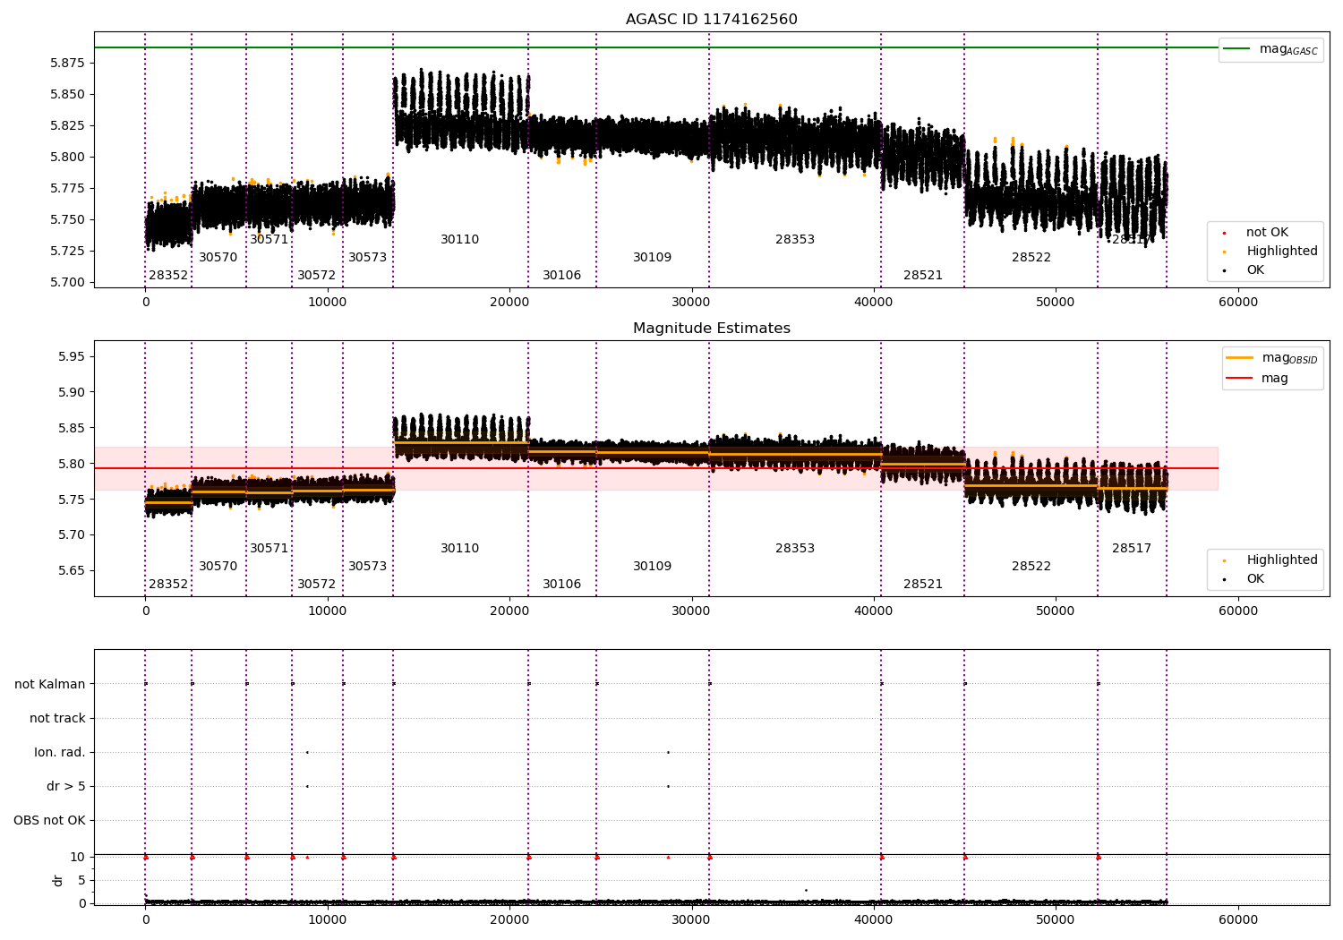
Task: Click OBSID label 30571 in Magnitude Estimates panel
Action: click(269, 548)
